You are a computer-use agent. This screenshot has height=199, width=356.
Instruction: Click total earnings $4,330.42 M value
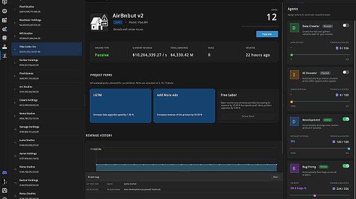point(182,55)
